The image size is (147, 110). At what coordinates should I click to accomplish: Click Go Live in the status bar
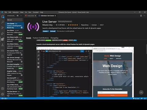pos(136,98)
